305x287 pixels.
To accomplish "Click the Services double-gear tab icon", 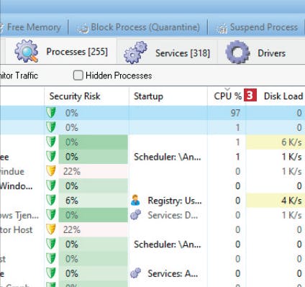I will coord(135,53).
